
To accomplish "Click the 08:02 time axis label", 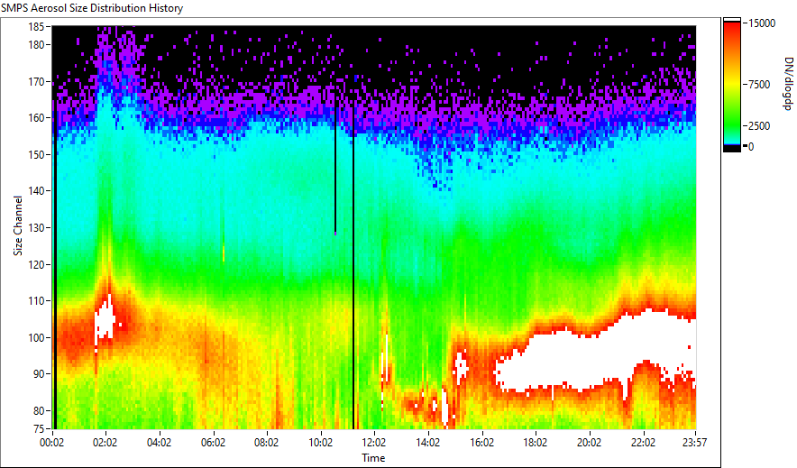I will point(266,443).
